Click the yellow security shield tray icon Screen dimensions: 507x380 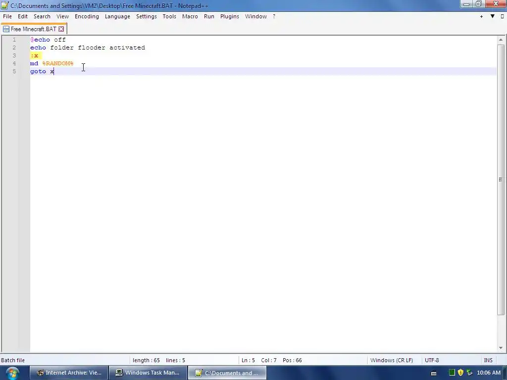[461, 373]
